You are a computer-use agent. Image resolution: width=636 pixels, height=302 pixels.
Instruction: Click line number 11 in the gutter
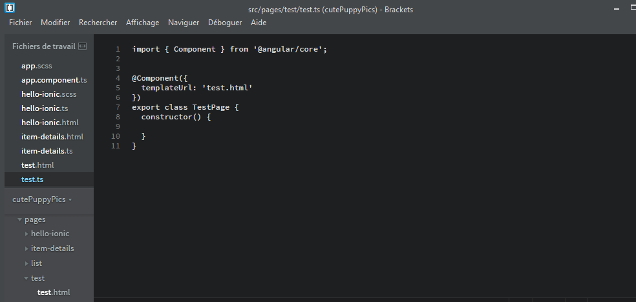pyautogui.click(x=116, y=146)
